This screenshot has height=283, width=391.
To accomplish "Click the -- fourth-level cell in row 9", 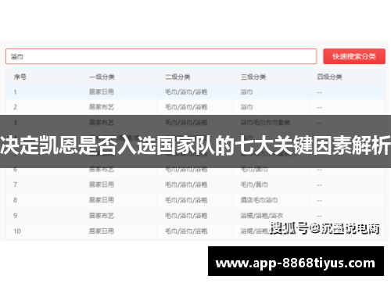I will [319, 216].
